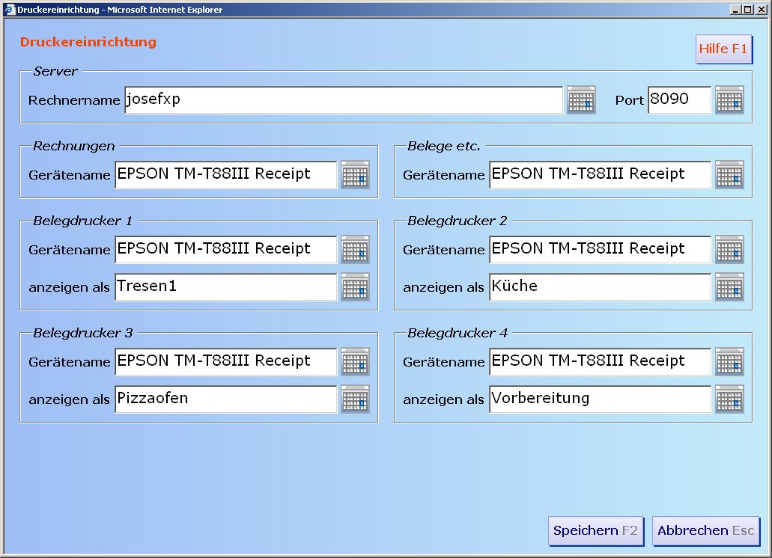772x558 pixels.
Task: Save settings with Speichern F2 button
Action: tap(595, 531)
